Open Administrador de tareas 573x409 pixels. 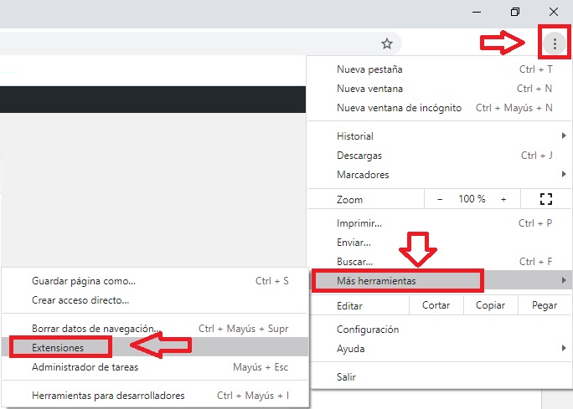[85, 367]
